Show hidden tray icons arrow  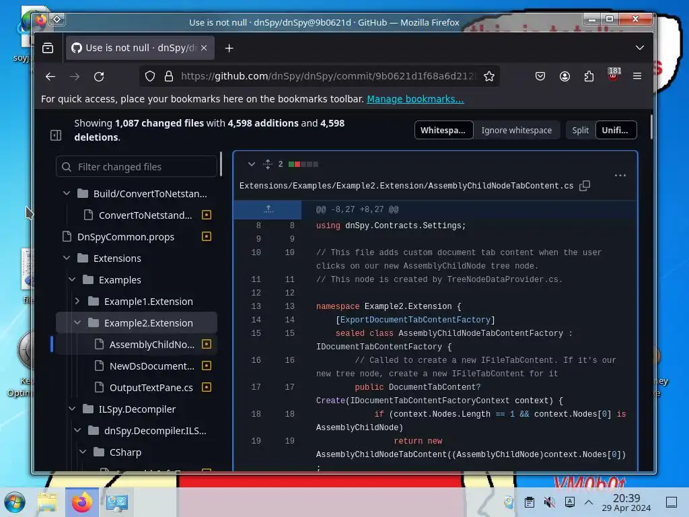tap(589, 502)
